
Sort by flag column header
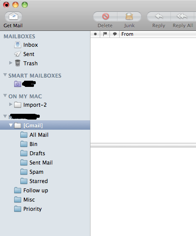pyautogui.click(x=105, y=34)
